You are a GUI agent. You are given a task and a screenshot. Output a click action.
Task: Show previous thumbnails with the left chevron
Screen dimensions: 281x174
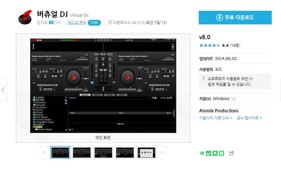[44, 152]
